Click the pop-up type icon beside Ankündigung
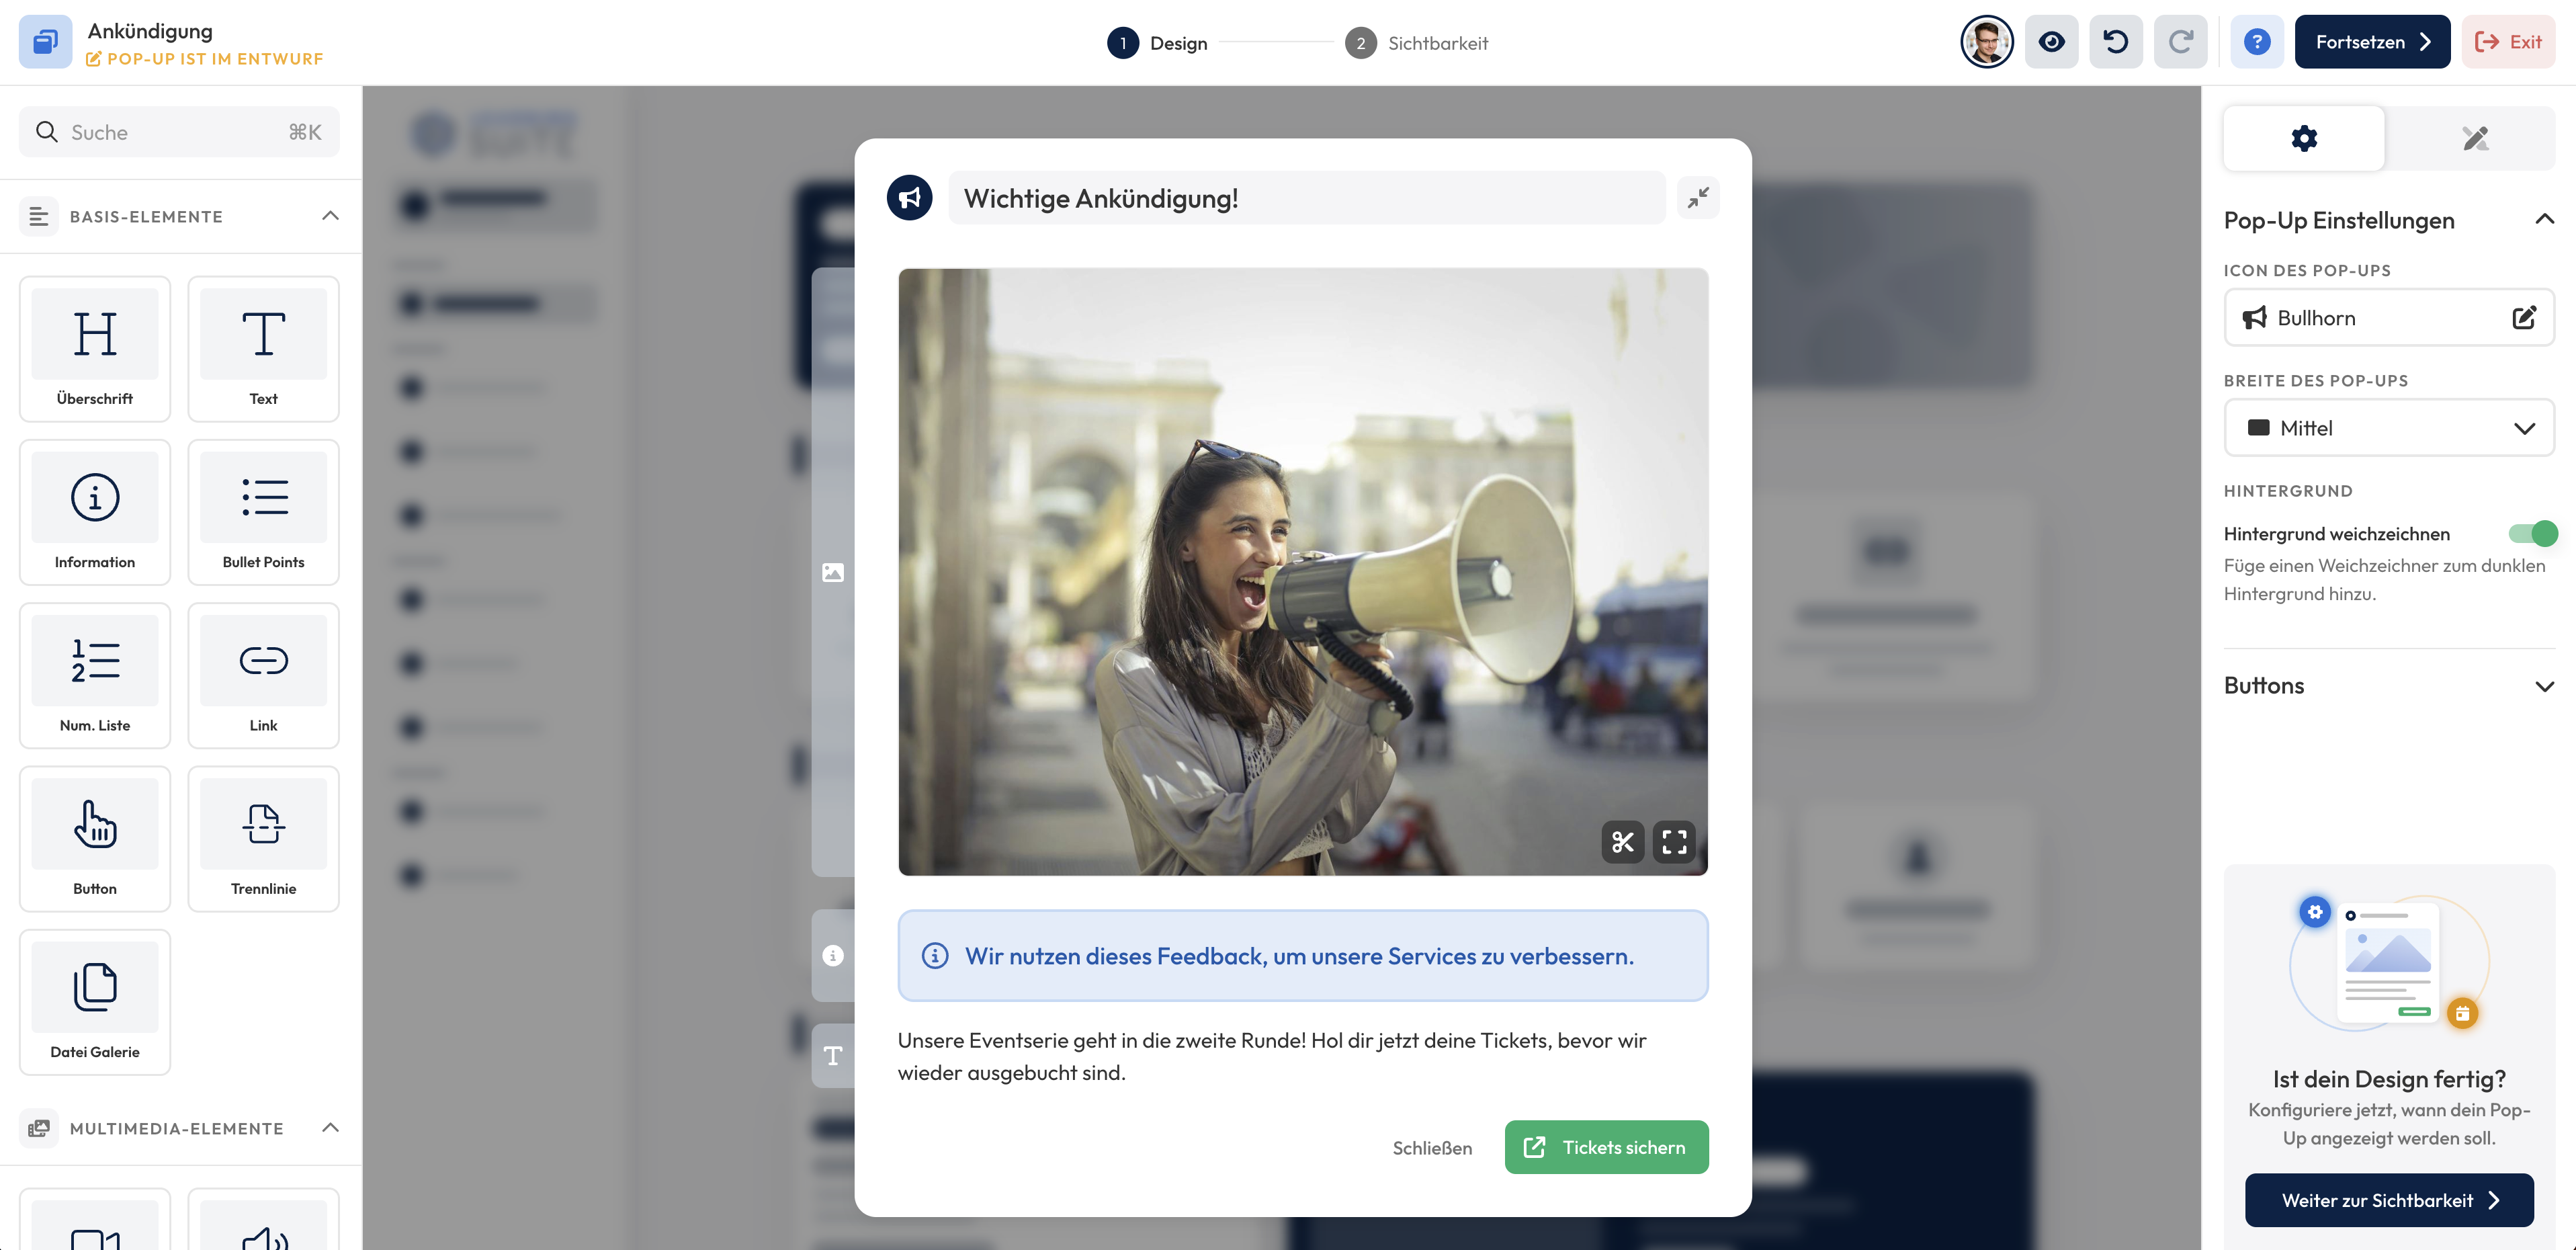 pos(45,42)
